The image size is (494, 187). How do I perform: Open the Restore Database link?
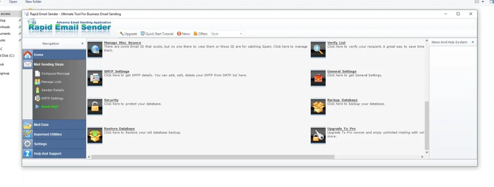click(120, 129)
